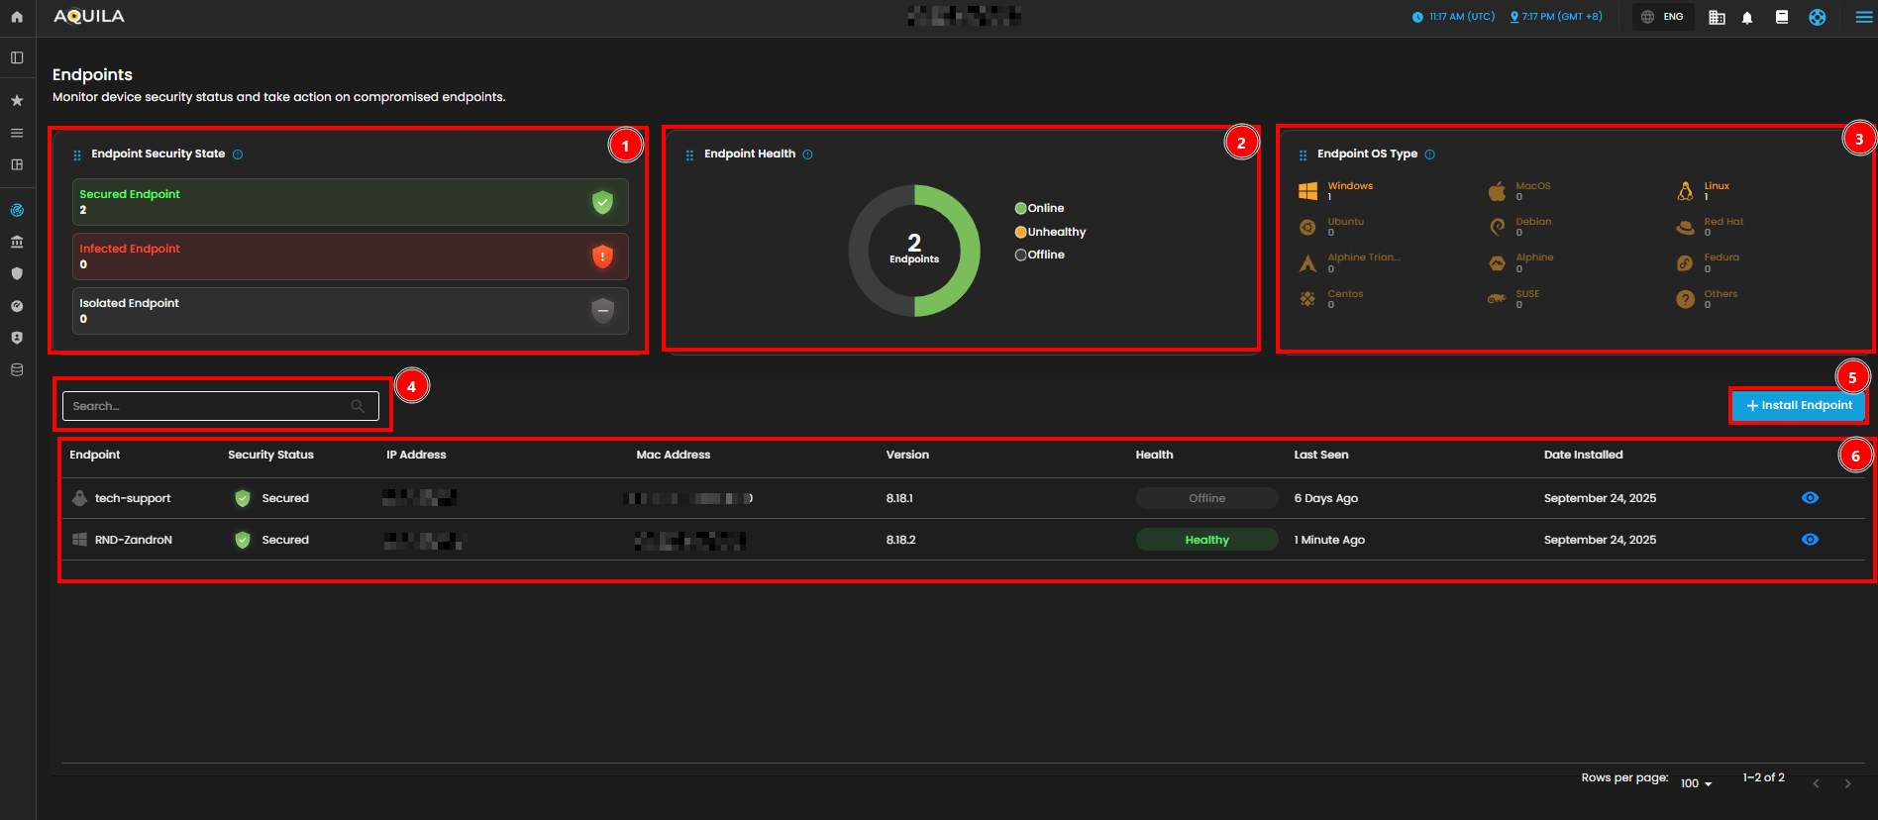Image resolution: width=1878 pixels, height=820 pixels.
Task: Sort by Security Status column header
Action: point(270,455)
